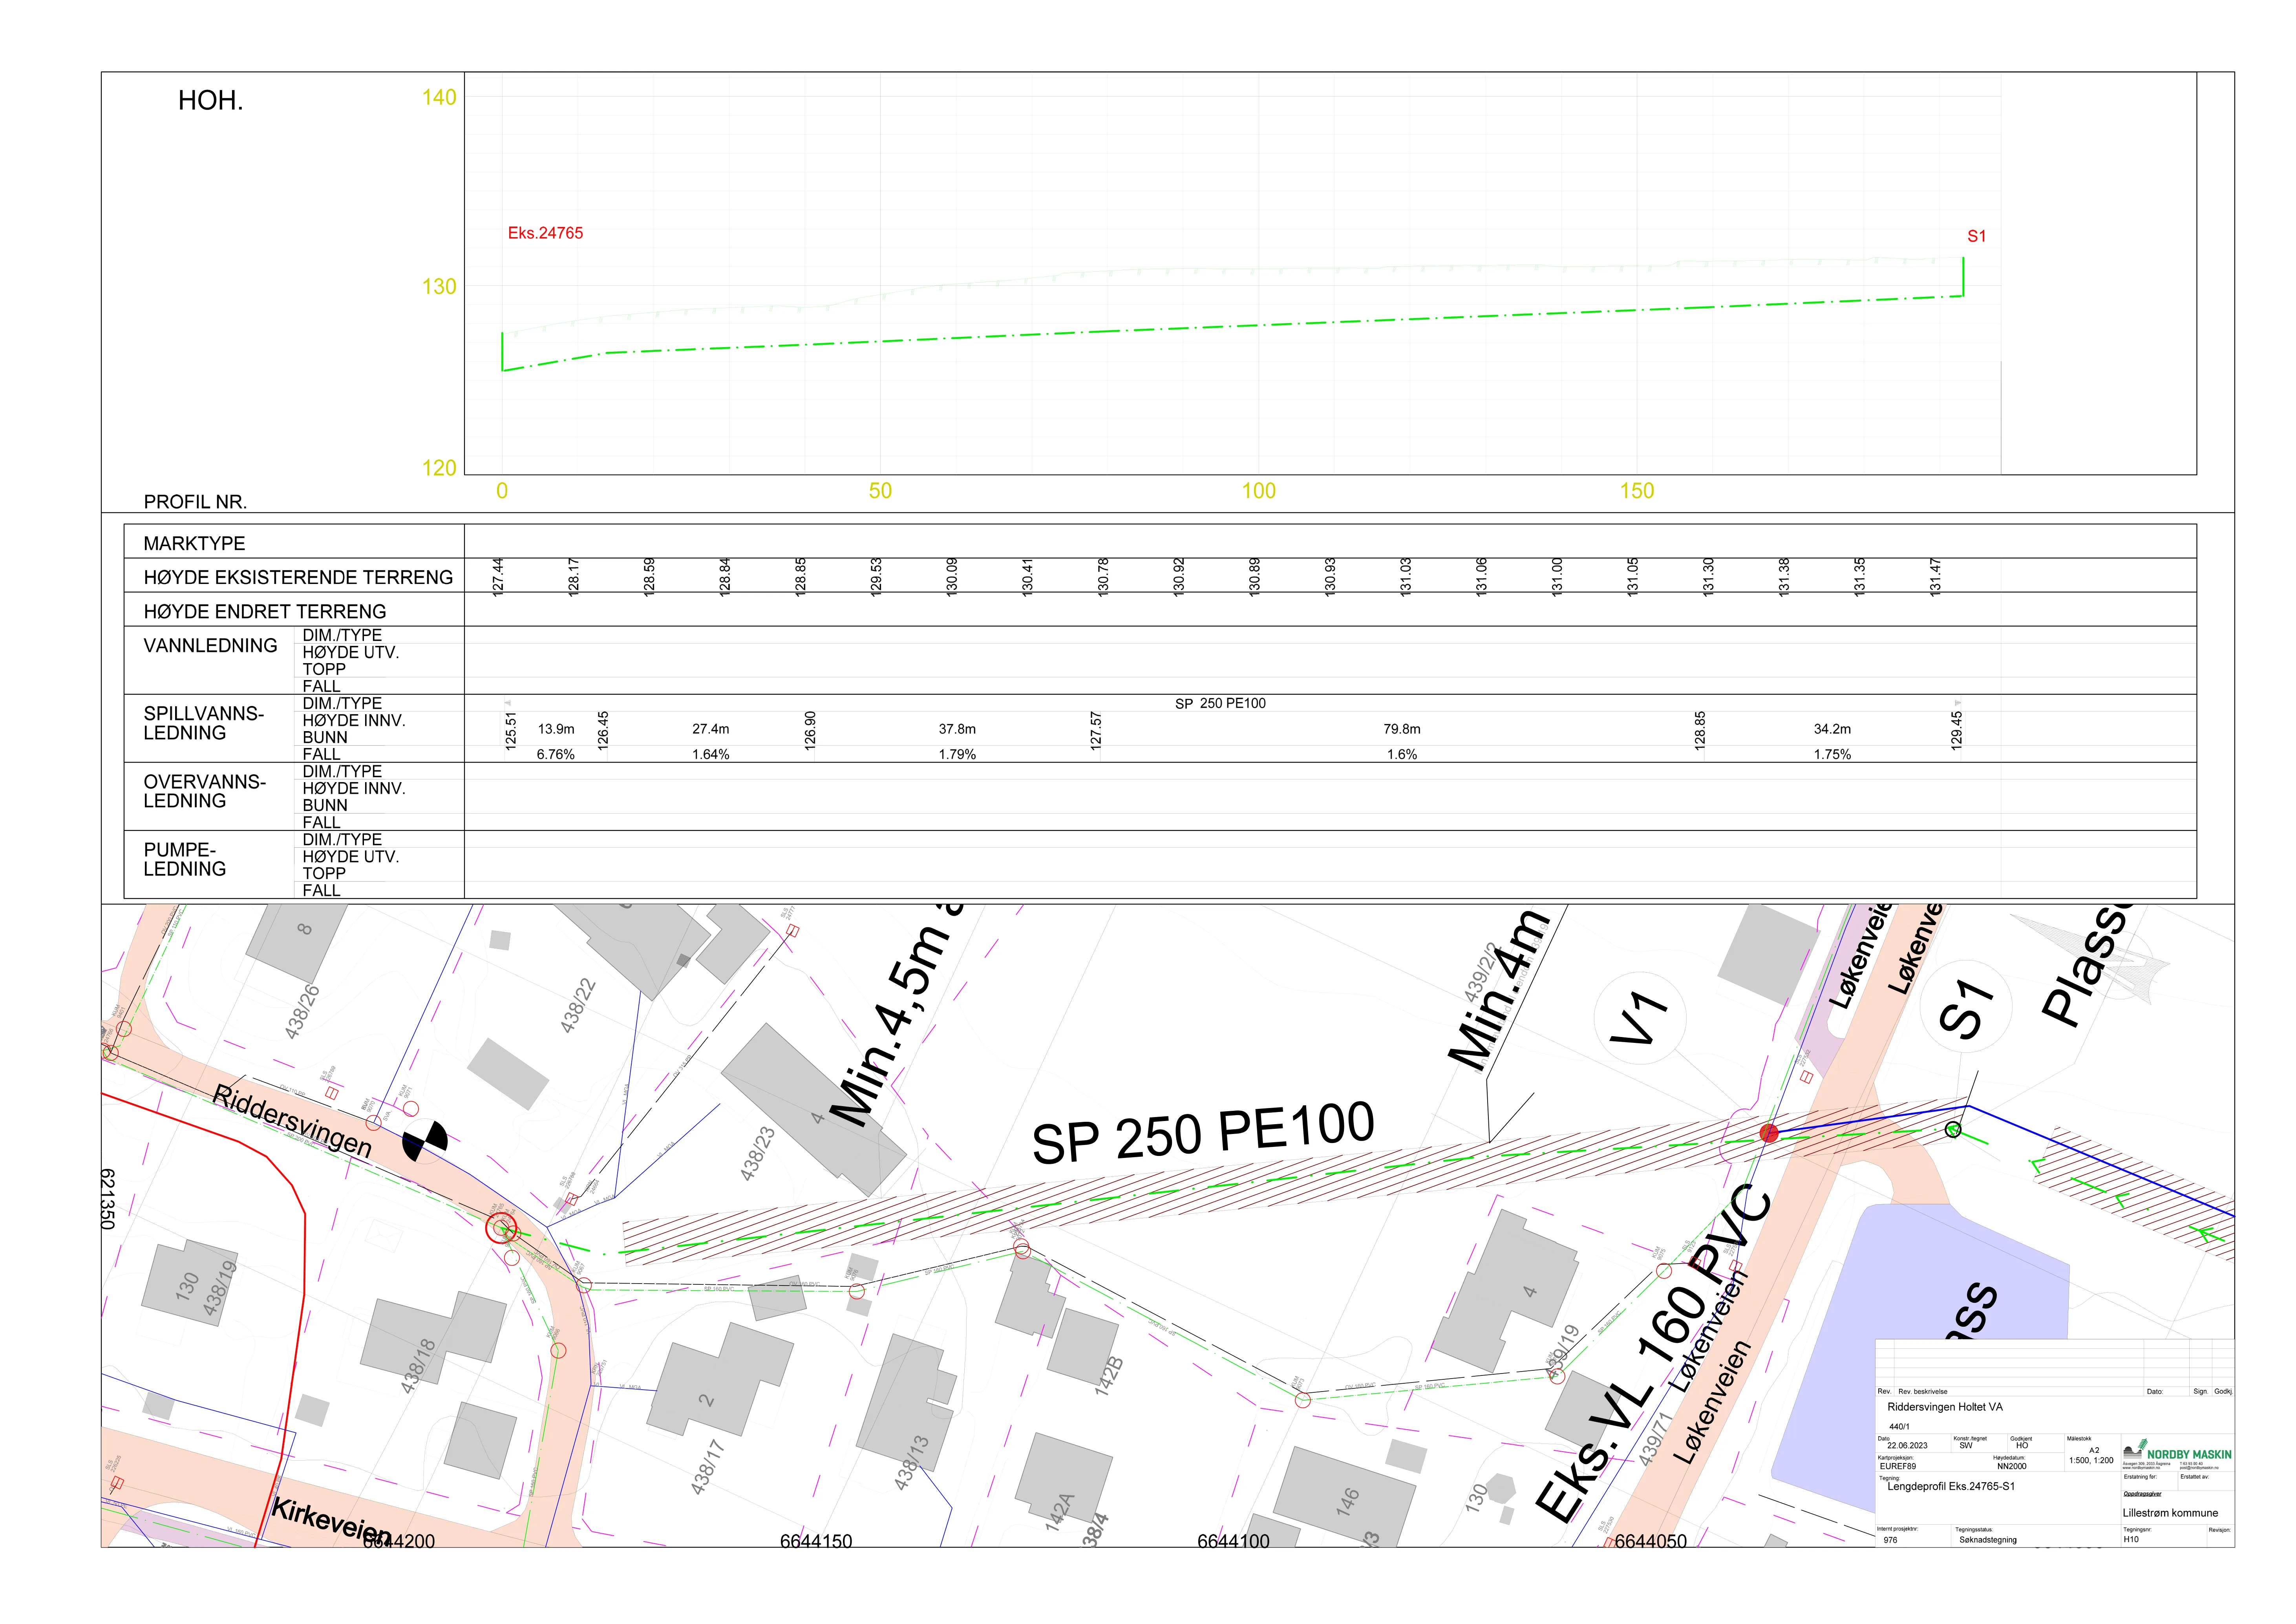Click the '120' elevation axis label
Image resolution: width=2296 pixels, height=1624 pixels.
pyautogui.click(x=439, y=468)
